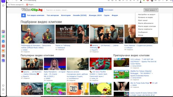Open Любомиров & Ранкович video thumbnail
The height and width of the screenshot is (97, 173).
pos(38,34)
